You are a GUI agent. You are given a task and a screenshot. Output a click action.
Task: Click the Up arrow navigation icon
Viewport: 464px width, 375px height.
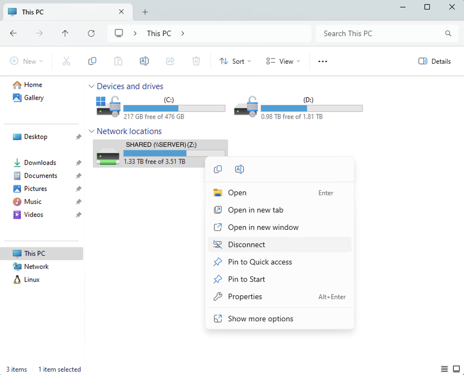pos(65,33)
